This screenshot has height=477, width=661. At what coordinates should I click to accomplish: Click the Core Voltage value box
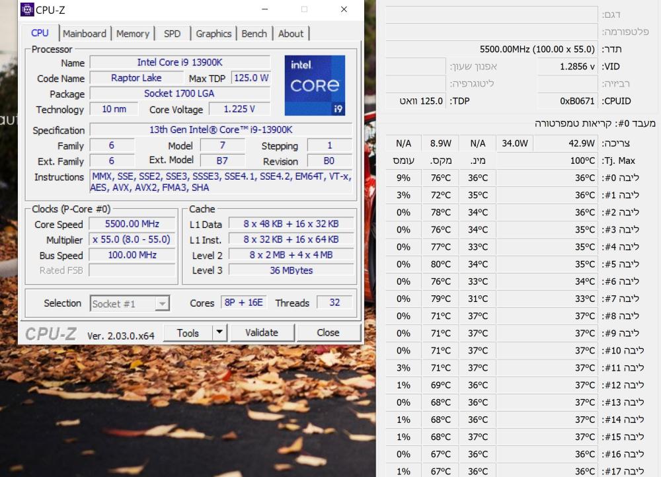[239, 109]
